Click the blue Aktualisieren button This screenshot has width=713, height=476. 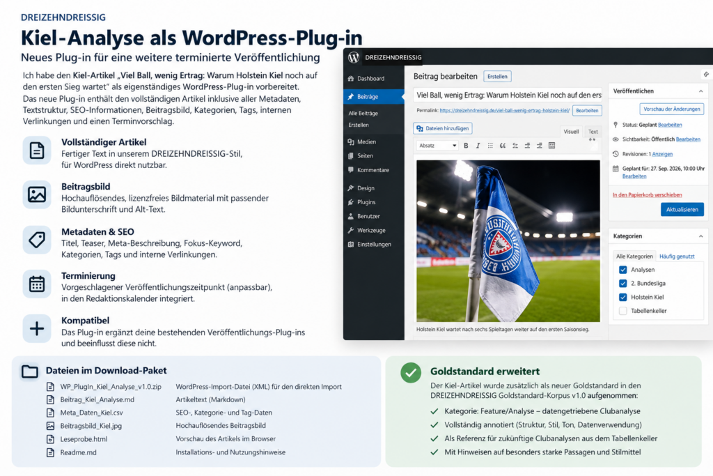click(682, 209)
